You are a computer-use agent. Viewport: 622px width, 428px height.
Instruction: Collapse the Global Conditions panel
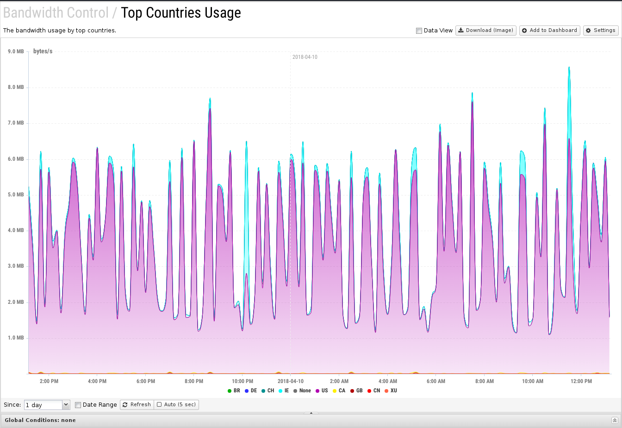(x=615, y=420)
